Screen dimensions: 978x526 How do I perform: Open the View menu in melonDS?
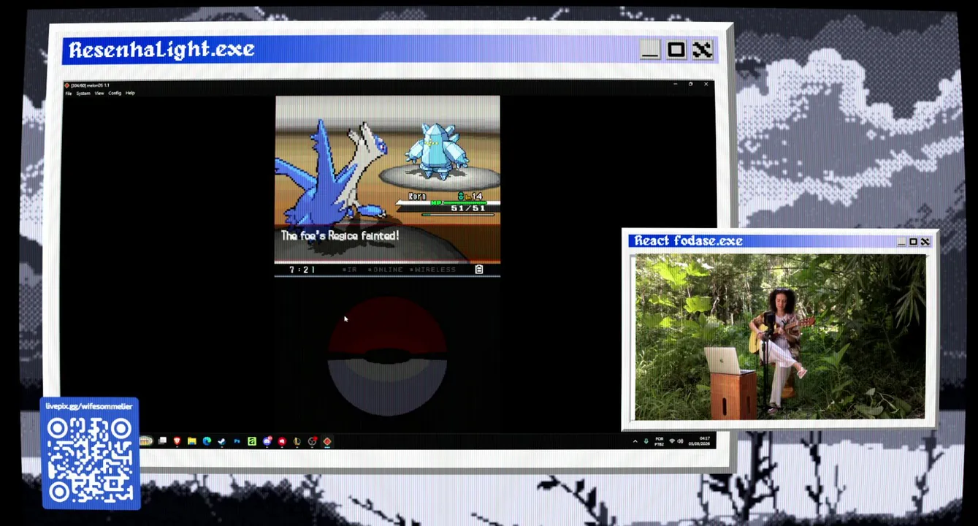pyautogui.click(x=99, y=94)
